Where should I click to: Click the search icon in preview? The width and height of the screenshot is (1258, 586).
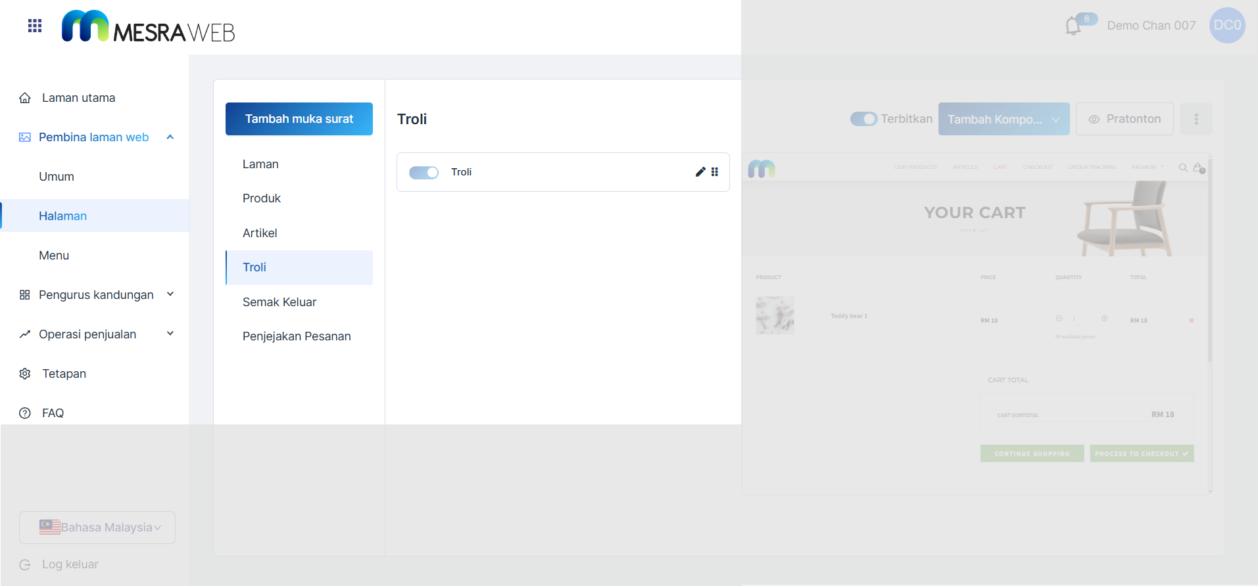[x=1182, y=168]
